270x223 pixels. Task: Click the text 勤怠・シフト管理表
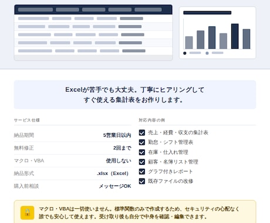171,142
